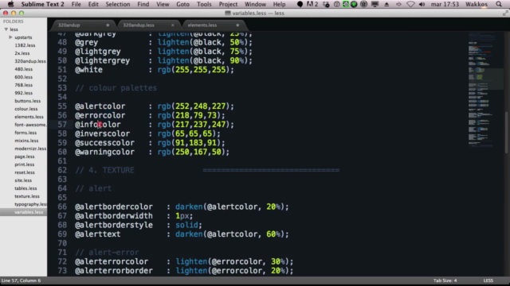Open forms.less in the sidebar

click(25, 133)
